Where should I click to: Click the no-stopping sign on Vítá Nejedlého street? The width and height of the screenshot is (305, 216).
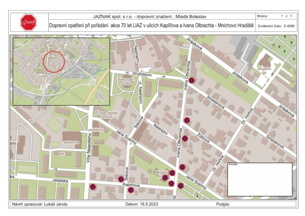[x=93, y=187]
